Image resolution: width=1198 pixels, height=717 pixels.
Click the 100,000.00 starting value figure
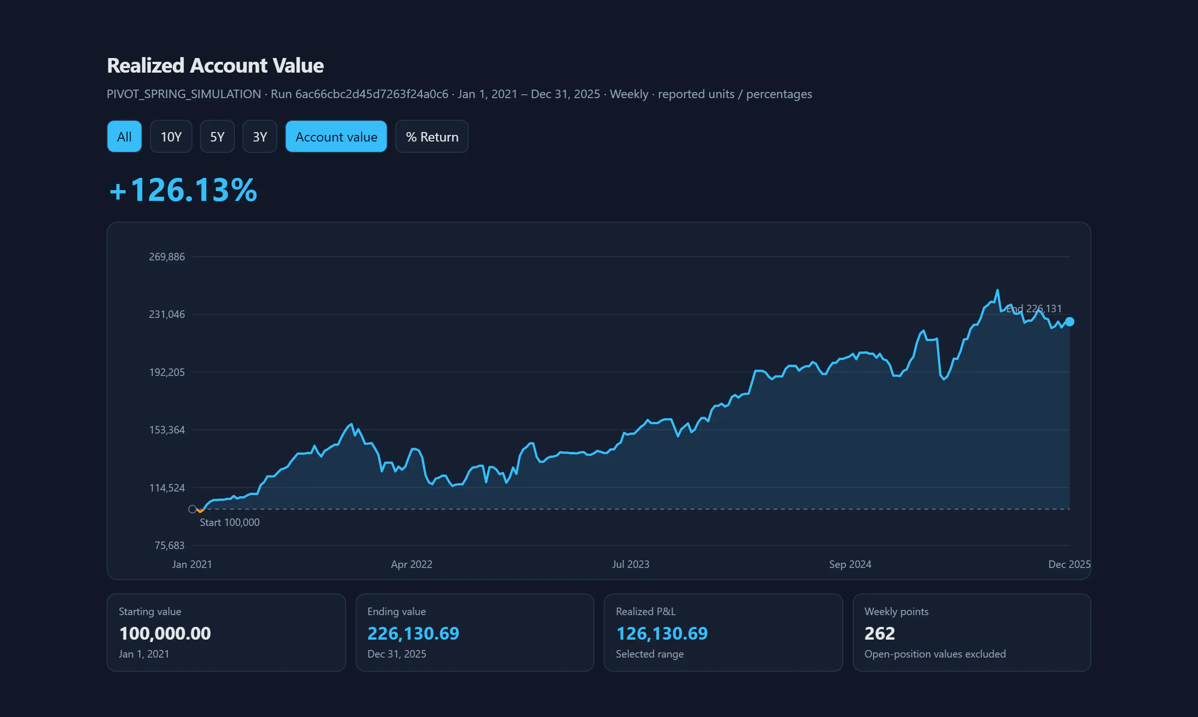coord(165,634)
